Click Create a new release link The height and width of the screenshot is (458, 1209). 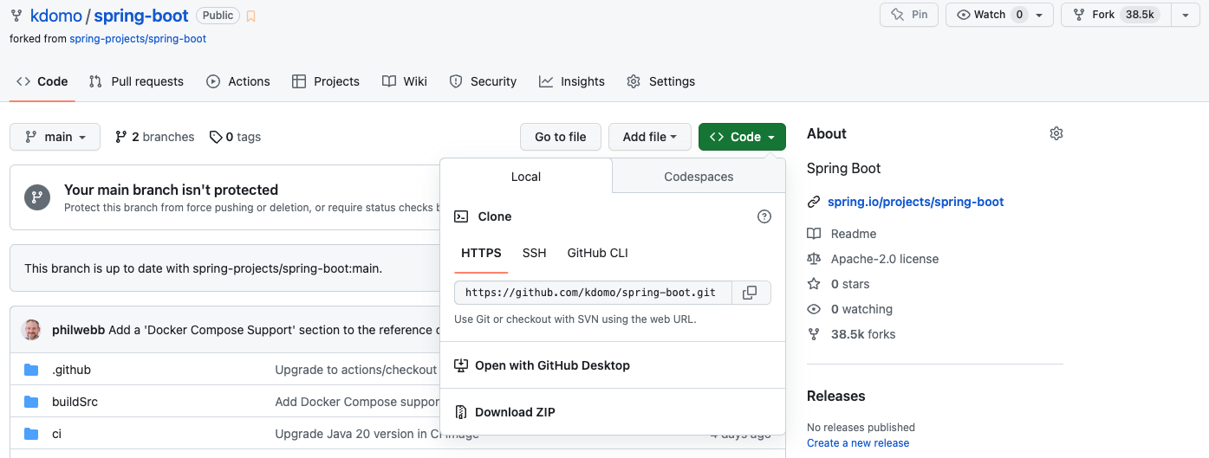coord(858,442)
